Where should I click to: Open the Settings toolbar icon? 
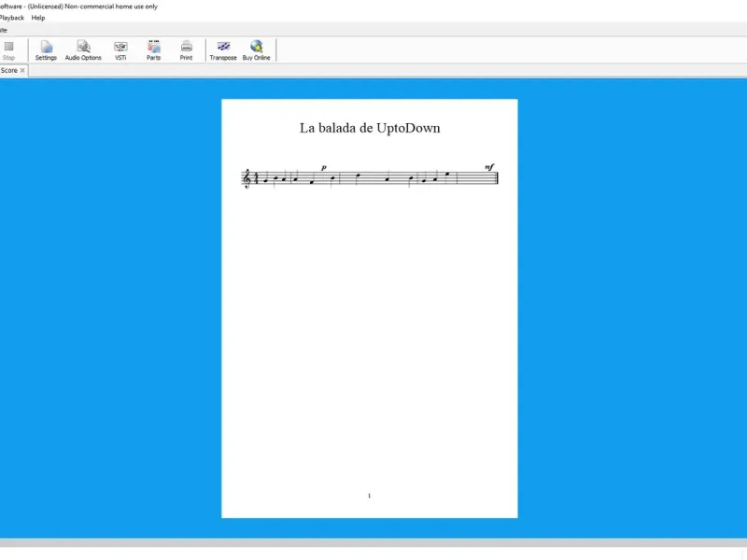click(x=46, y=50)
